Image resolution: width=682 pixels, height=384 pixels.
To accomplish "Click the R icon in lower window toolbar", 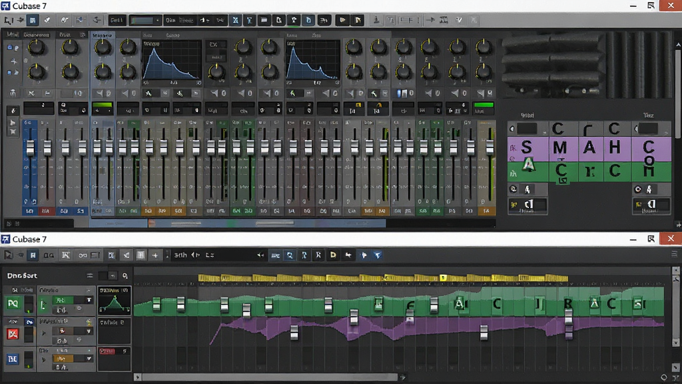I will (318, 255).
